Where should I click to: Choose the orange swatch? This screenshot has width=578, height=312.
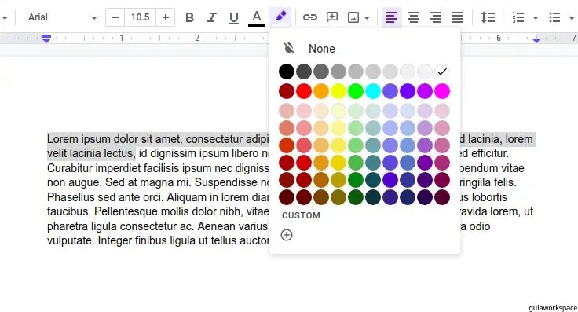coord(321,91)
